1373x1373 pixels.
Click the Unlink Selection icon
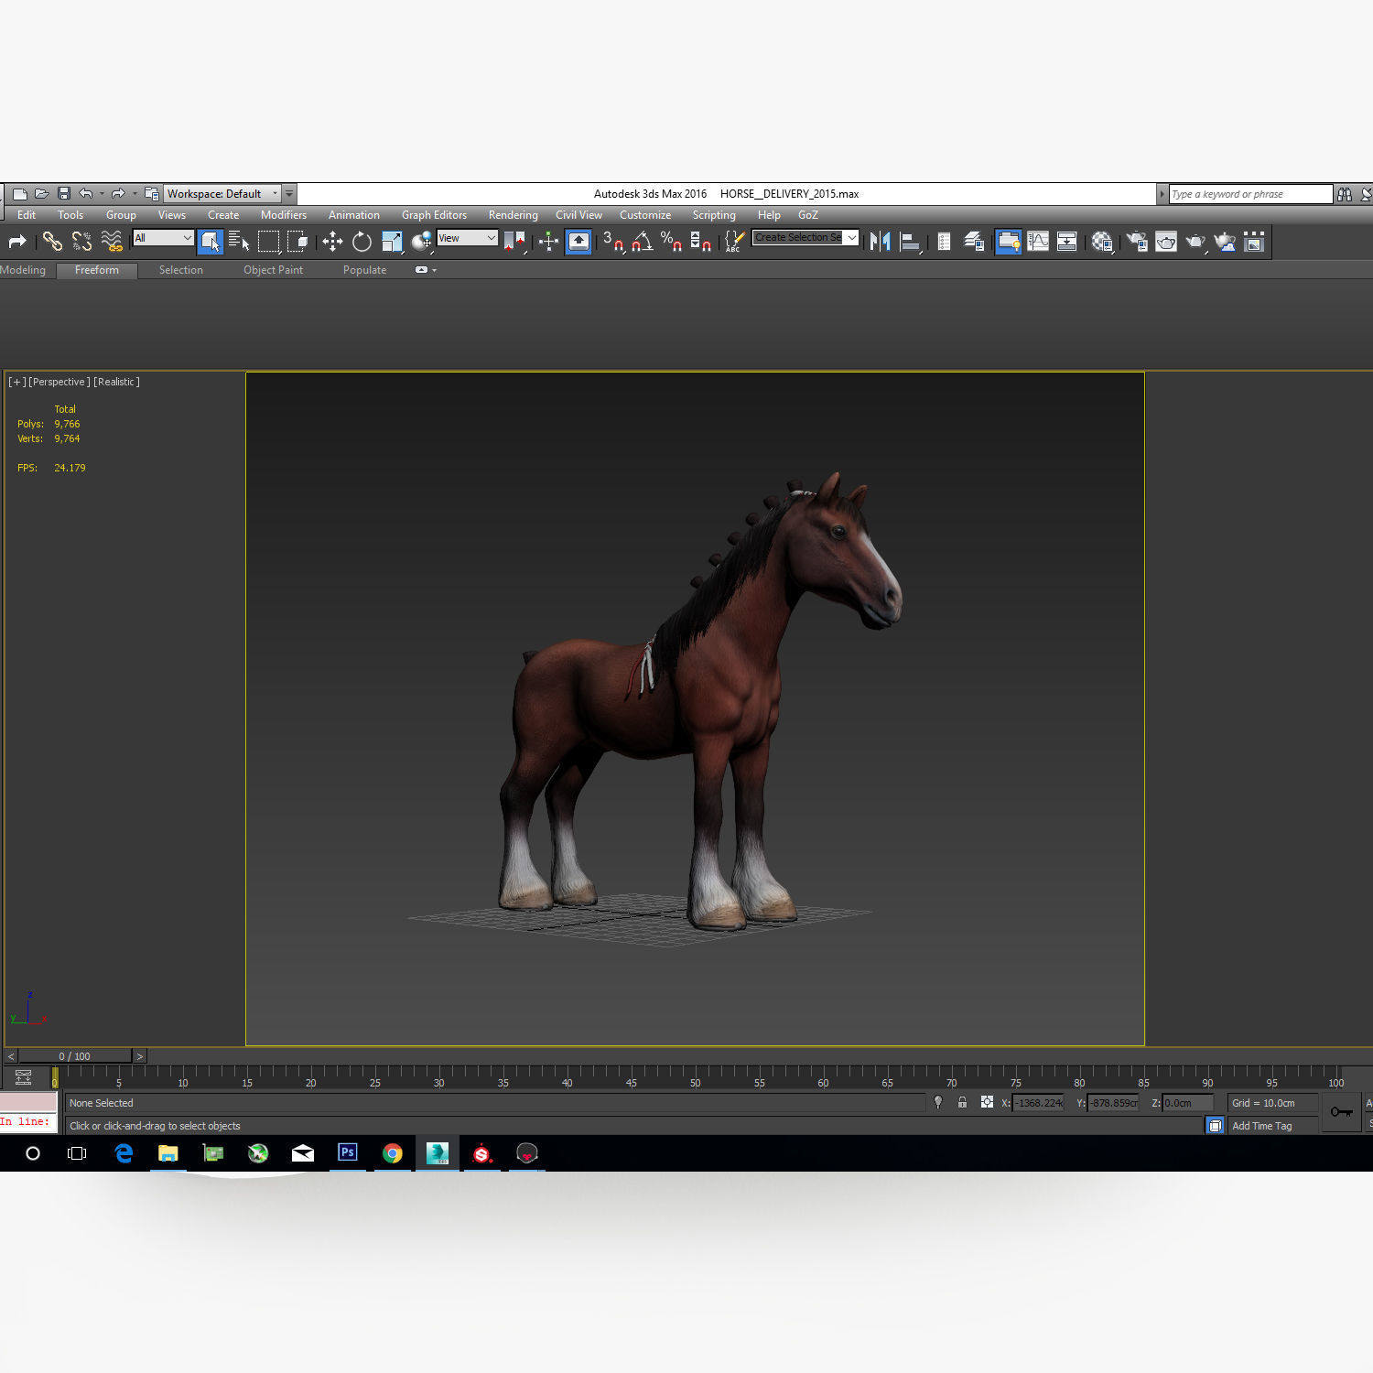tap(81, 242)
